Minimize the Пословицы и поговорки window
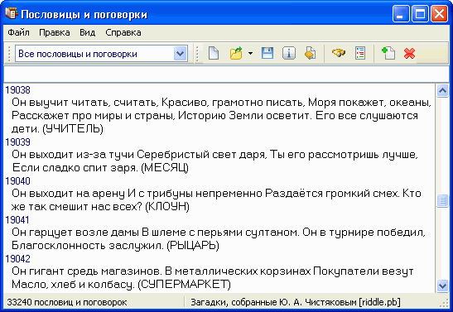The width and height of the screenshot is (453, 312). [401, 14]
